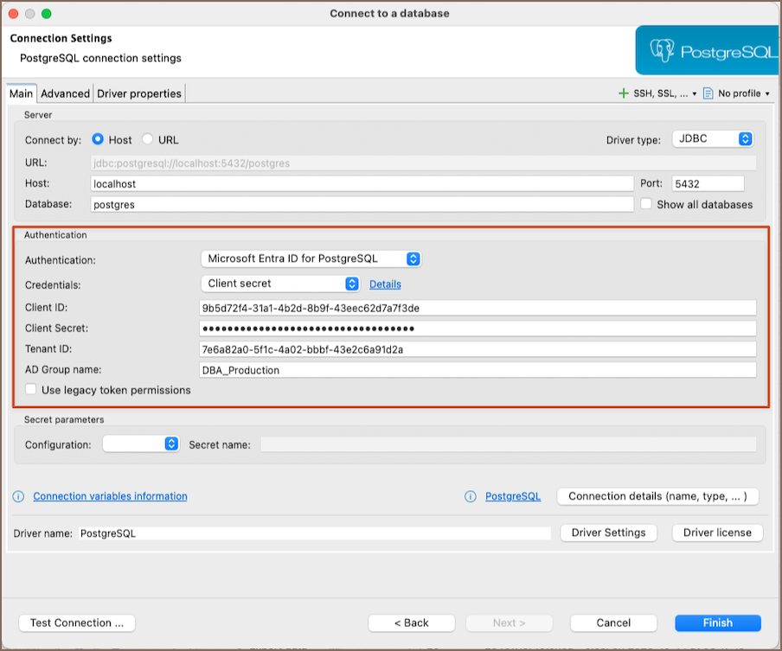Select the URL radio button
Image resolution: width=782 pixels, height=651 pixels.
pyautogui.click(x=148, y=139)
